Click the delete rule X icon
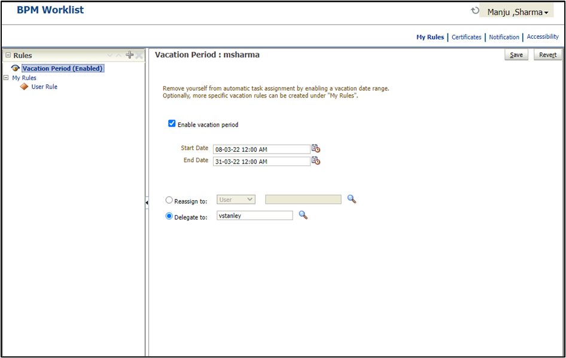Viewport: 566px width, 358px height. coord(139,56)
